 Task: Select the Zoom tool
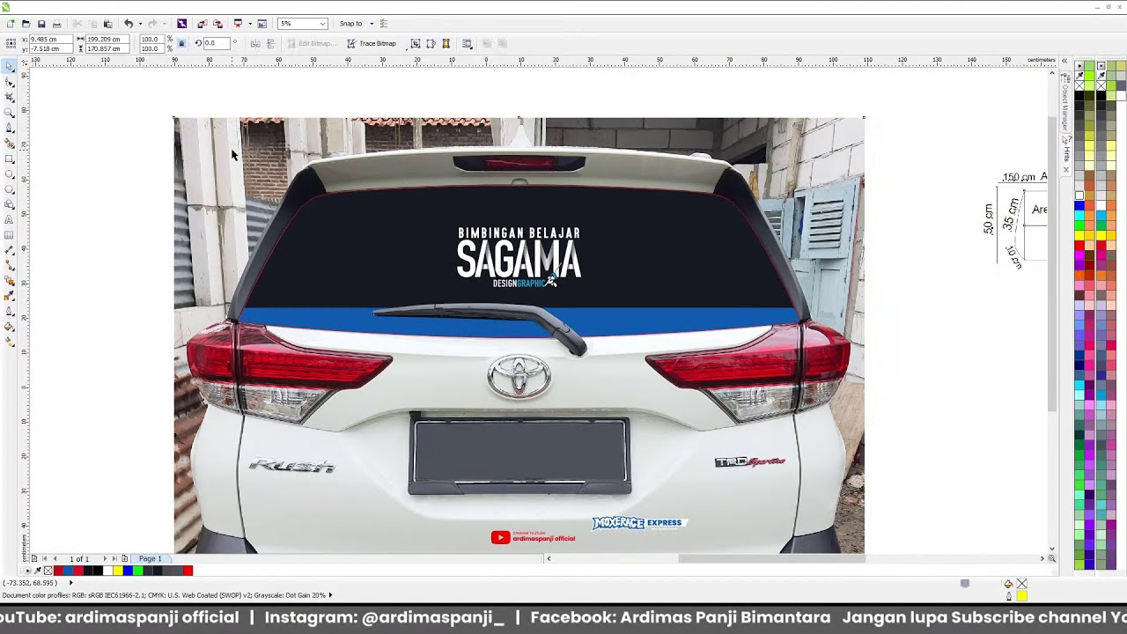9,113
